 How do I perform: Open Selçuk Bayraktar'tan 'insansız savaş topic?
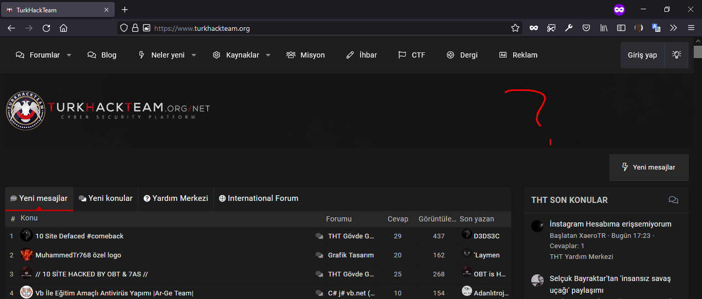pos(610,285)
